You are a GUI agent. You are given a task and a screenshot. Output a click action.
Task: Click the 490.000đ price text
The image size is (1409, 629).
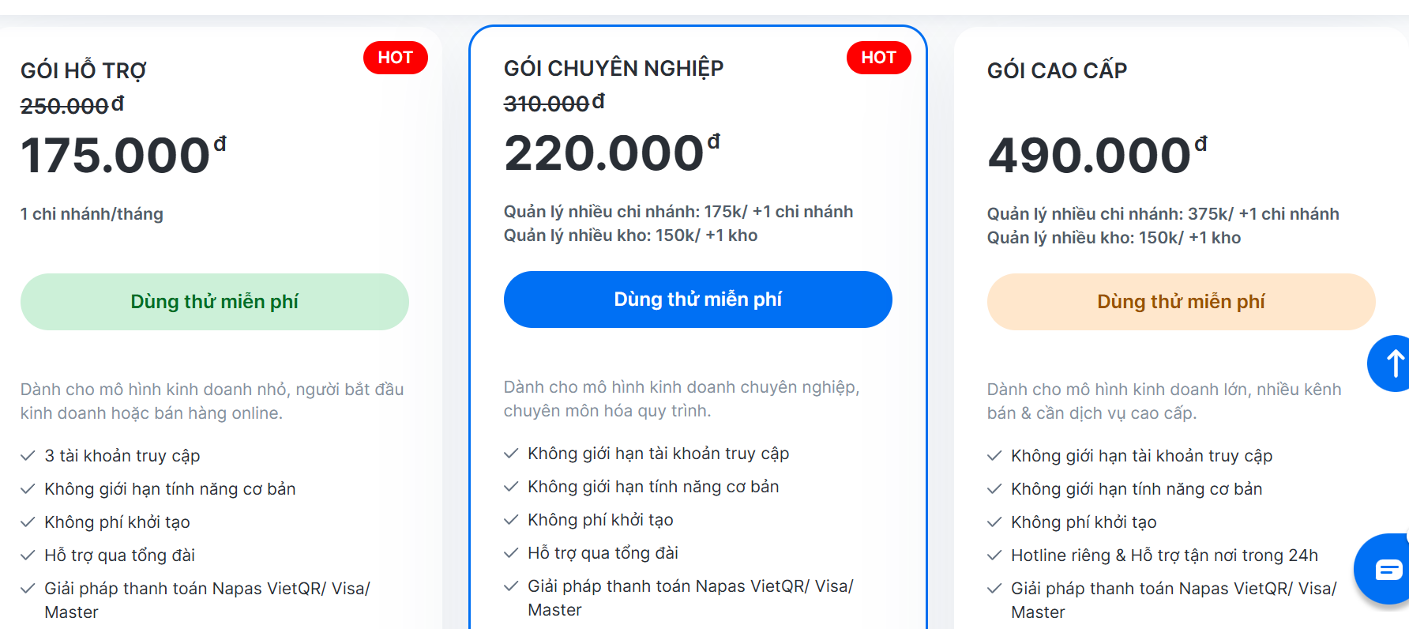1098,155
